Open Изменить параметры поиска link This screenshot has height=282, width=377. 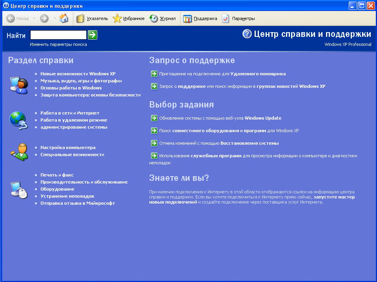[x=58, y=44]
